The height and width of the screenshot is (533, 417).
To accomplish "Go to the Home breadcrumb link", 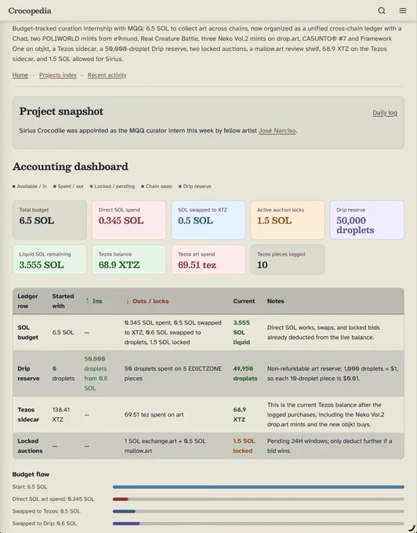I will coord(20,75).
